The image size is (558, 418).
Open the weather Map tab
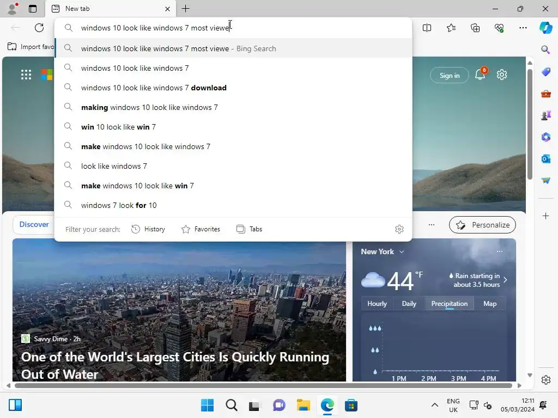tap(490, 304)
